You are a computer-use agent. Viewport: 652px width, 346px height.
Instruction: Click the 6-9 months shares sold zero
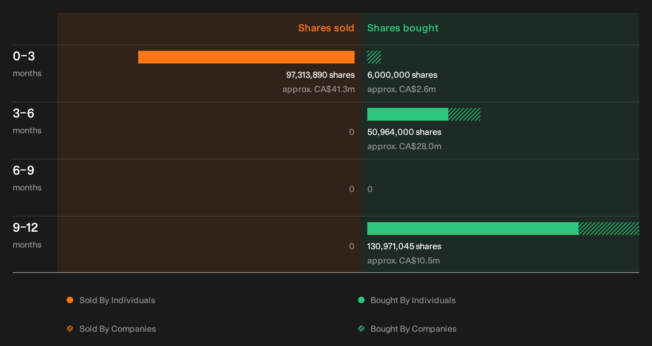click(x=352, y=189)
